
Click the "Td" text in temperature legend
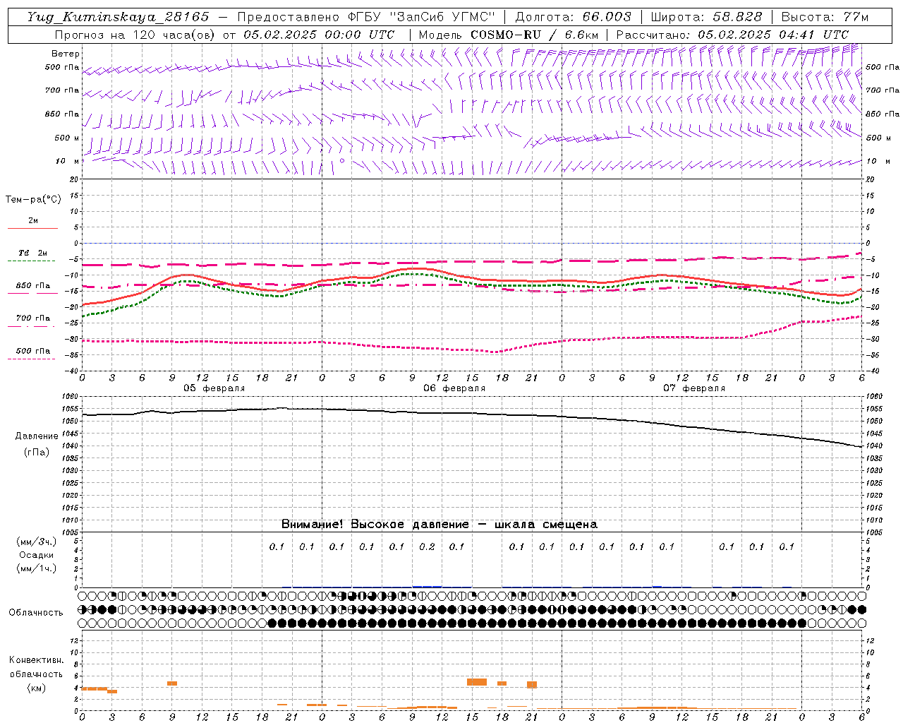point(23,253)
